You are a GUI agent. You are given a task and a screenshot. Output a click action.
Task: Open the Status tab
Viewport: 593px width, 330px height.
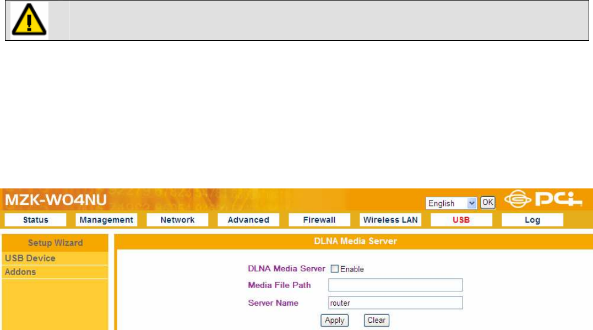click(x=36, y=220)
